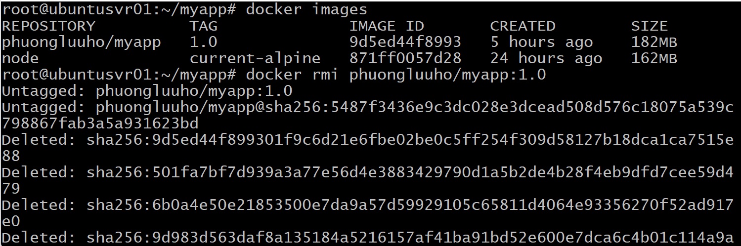The width and height of the screenshot is (741, 246).
Task: Click the current-alpine tag text
Action: 255,59
